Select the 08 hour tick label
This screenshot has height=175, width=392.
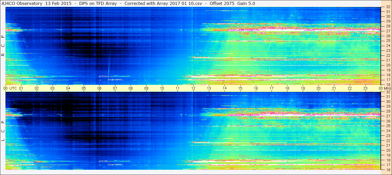pos(131,88)
